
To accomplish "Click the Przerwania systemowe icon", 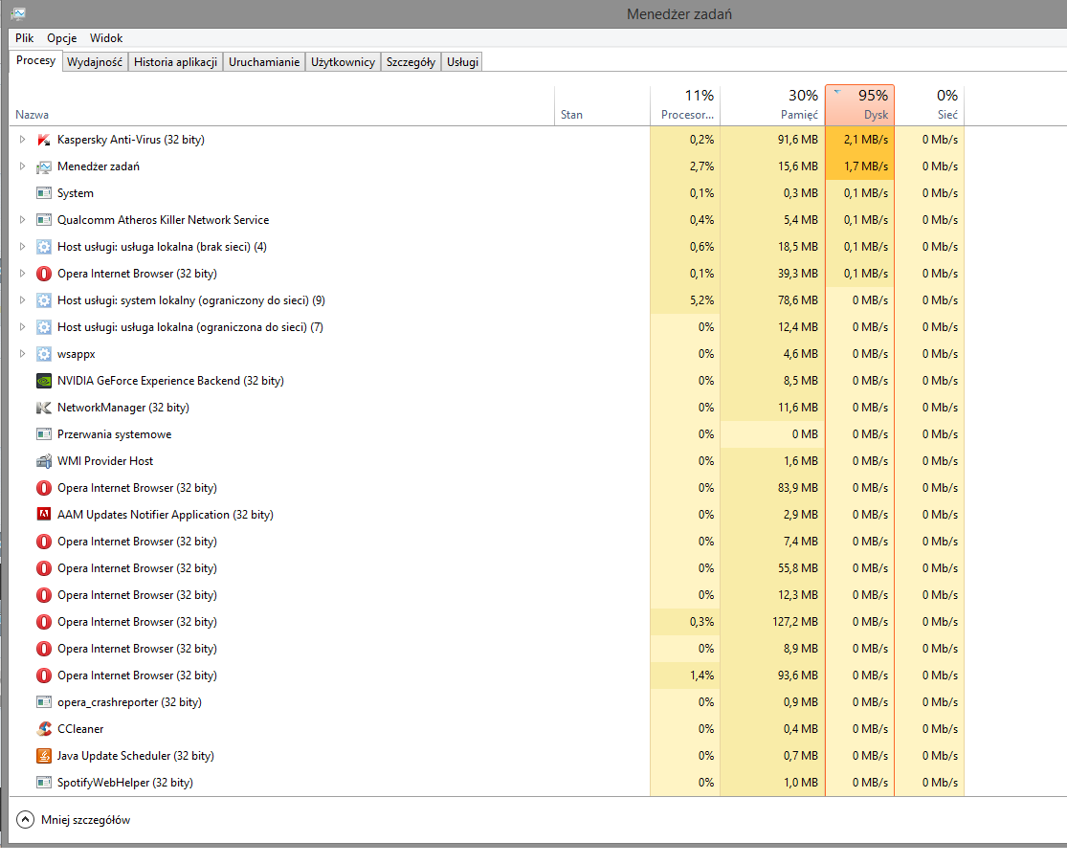I will click(x=44, y=434).
